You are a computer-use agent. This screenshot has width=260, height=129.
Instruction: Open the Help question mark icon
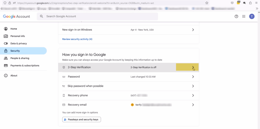236,16
